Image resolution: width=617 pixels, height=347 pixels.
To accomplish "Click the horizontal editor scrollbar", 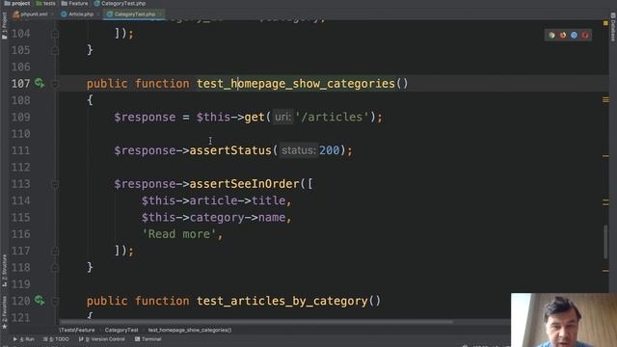I will pyautogui.click(x=255, y=321).
